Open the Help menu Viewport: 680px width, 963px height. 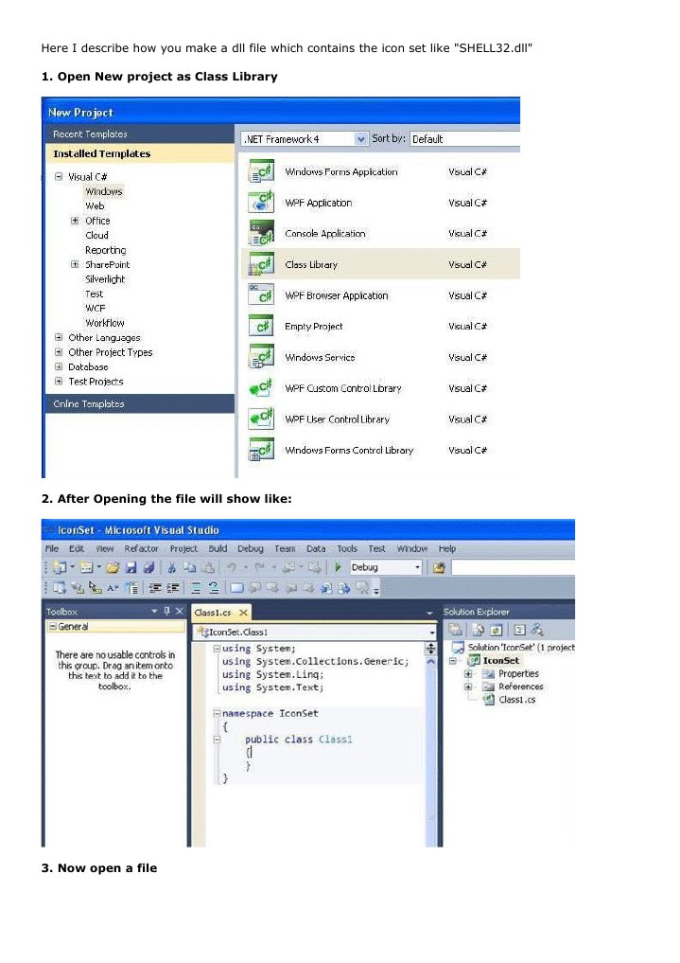pyautogui.click(x=447, y=548)
